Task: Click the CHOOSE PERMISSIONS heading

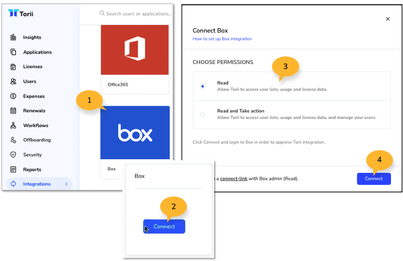Action: [223, 62]
